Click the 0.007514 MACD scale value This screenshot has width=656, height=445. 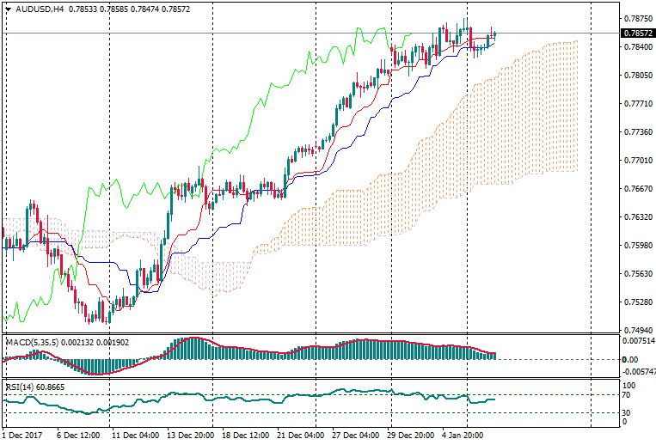pos(638,340)
